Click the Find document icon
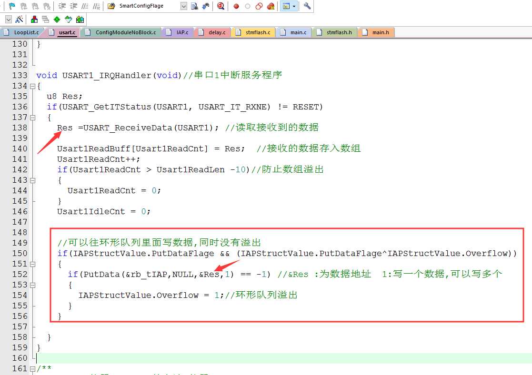This screenshot has width=532, height=375. 194,6
